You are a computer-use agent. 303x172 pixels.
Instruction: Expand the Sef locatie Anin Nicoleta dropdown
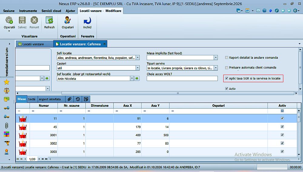pyautogui.click(x=132, y=78)
